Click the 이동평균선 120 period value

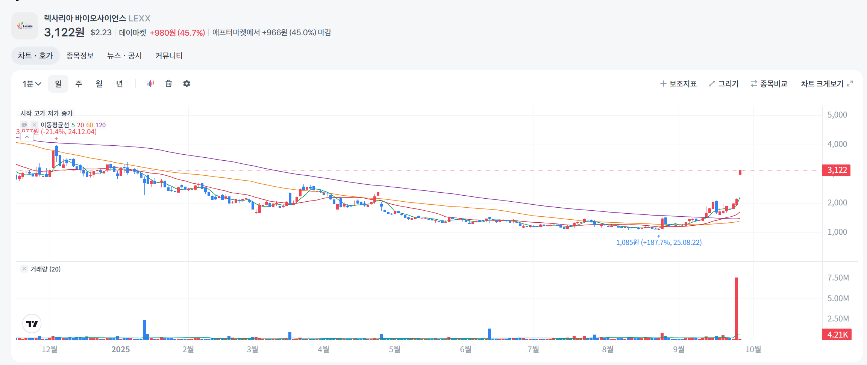pos(100,125)
